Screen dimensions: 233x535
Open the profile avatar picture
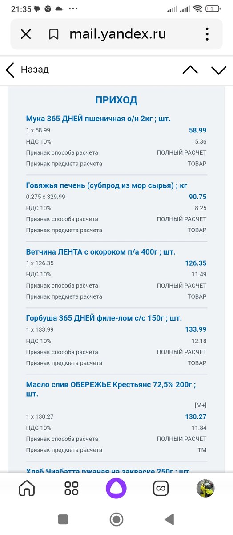tap(205, 488)
